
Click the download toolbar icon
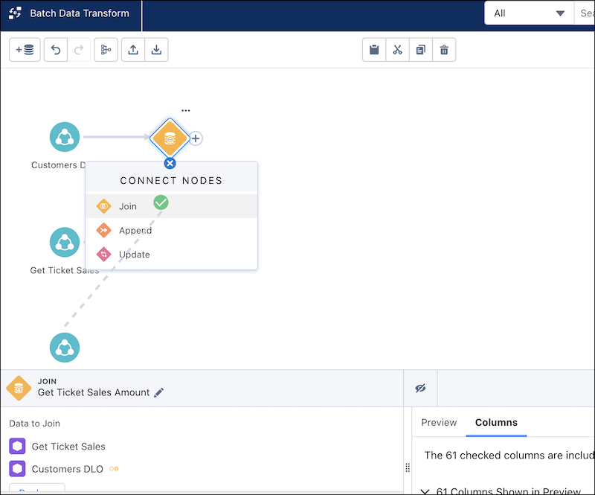[x=156, y=50]
